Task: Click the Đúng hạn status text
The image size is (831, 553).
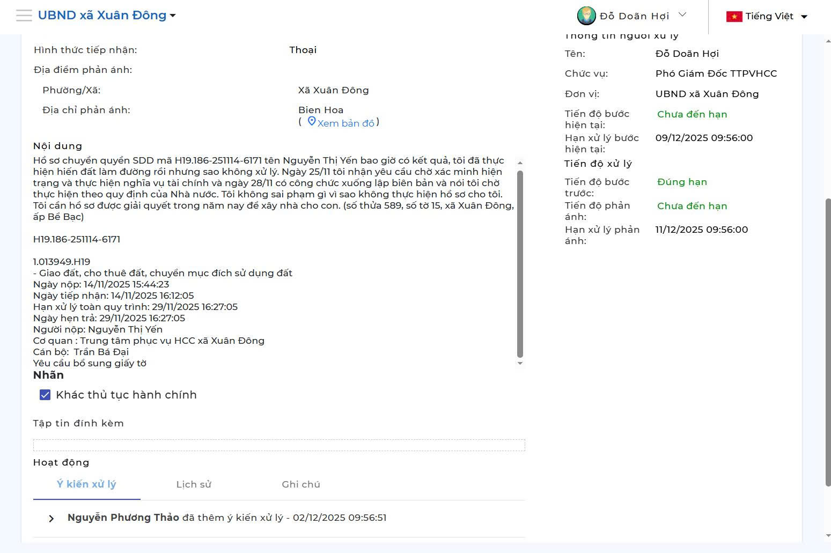Action: 682,182
